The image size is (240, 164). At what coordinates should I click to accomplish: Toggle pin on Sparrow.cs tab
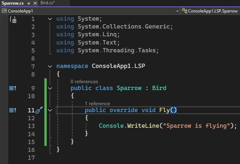28,3
